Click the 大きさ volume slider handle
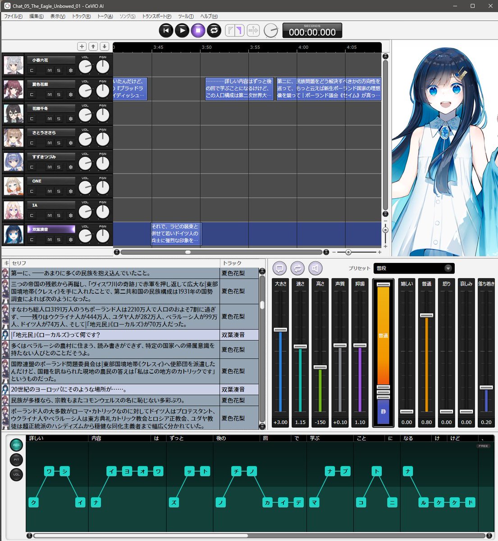498x541 pixels. pyautogui.click(x=280, y=330)
